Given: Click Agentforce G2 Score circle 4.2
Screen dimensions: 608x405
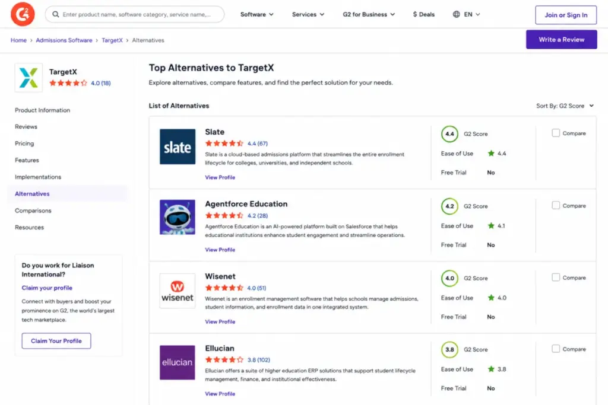Looking at the screenshot, I should pyautogui.click(x=449, y=206).
